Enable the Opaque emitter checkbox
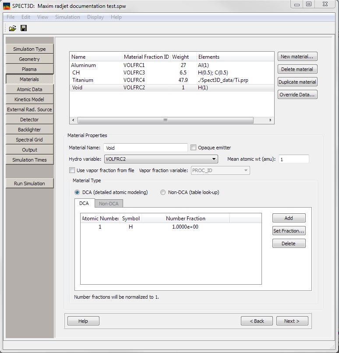339x353 pixels. click(x=194, y=148)
